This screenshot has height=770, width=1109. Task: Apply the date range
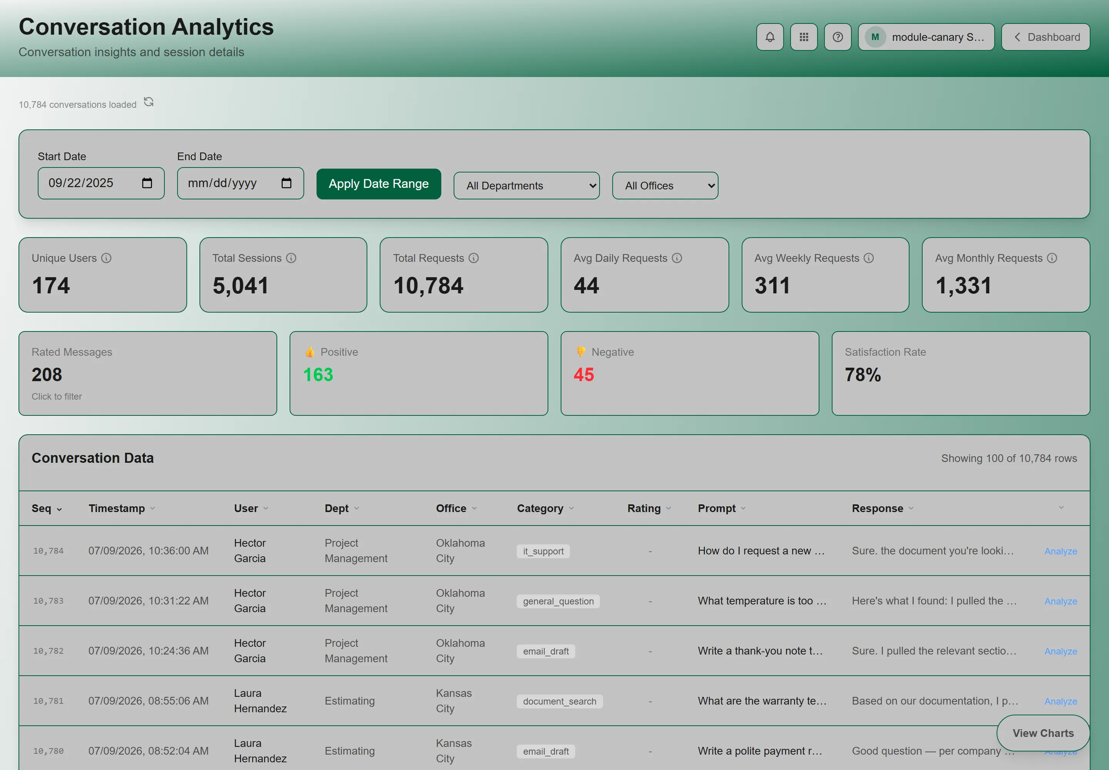(379, 184)
